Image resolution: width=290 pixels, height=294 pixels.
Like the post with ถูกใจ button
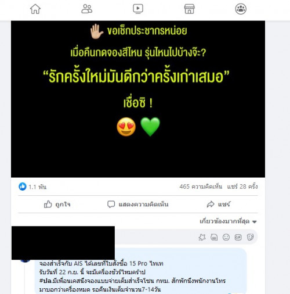click(57, 205)
